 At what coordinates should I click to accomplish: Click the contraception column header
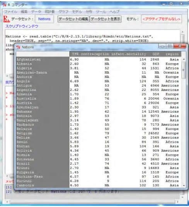tap(95, 54)
